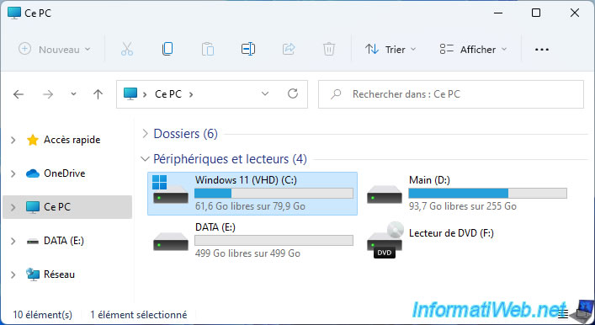Open the Afficher view dropdown

pyautogui.click(x=473, y=50)
